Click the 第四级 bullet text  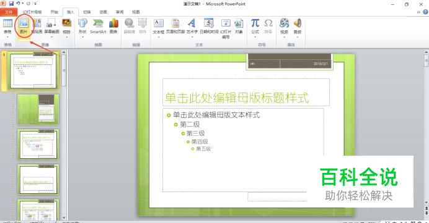pos(200,141)
